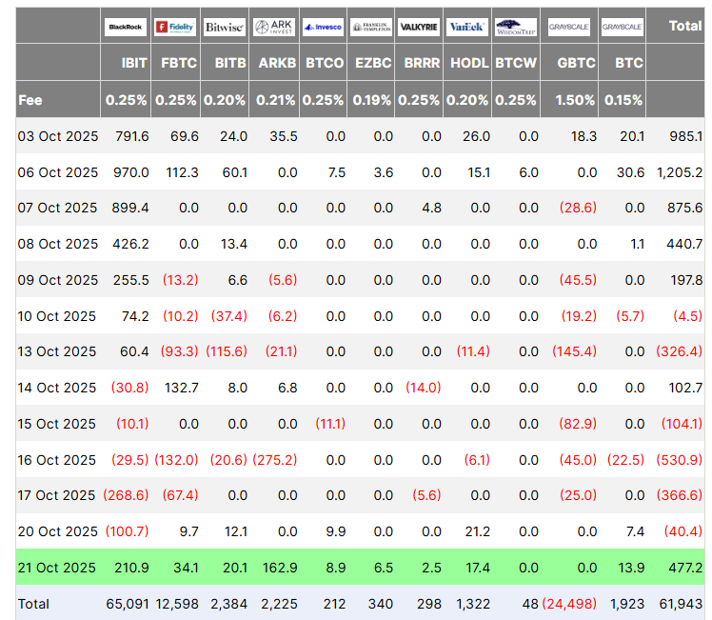Click the ARKB ticker header

click(273, 63)
